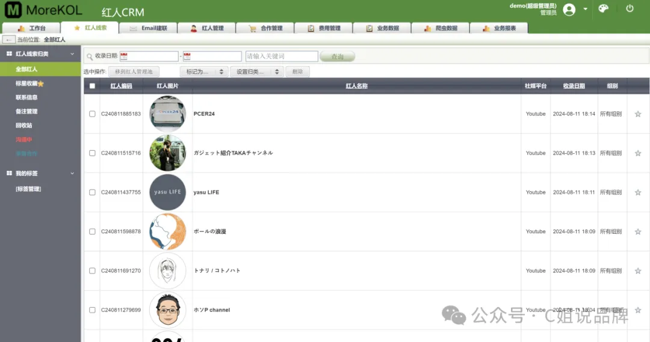Viewport: 650px width, 342px height.
Task: Open the 标记为 dropdown
Action: pyautogui.click(x=204, y=72)
